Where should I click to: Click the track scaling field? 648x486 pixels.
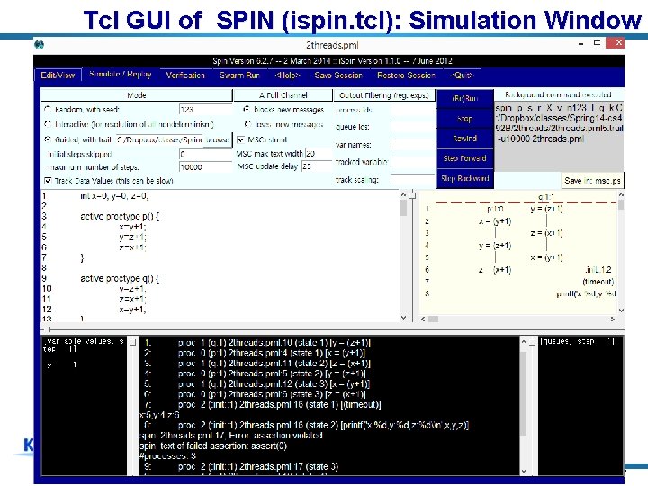point(412,180)
